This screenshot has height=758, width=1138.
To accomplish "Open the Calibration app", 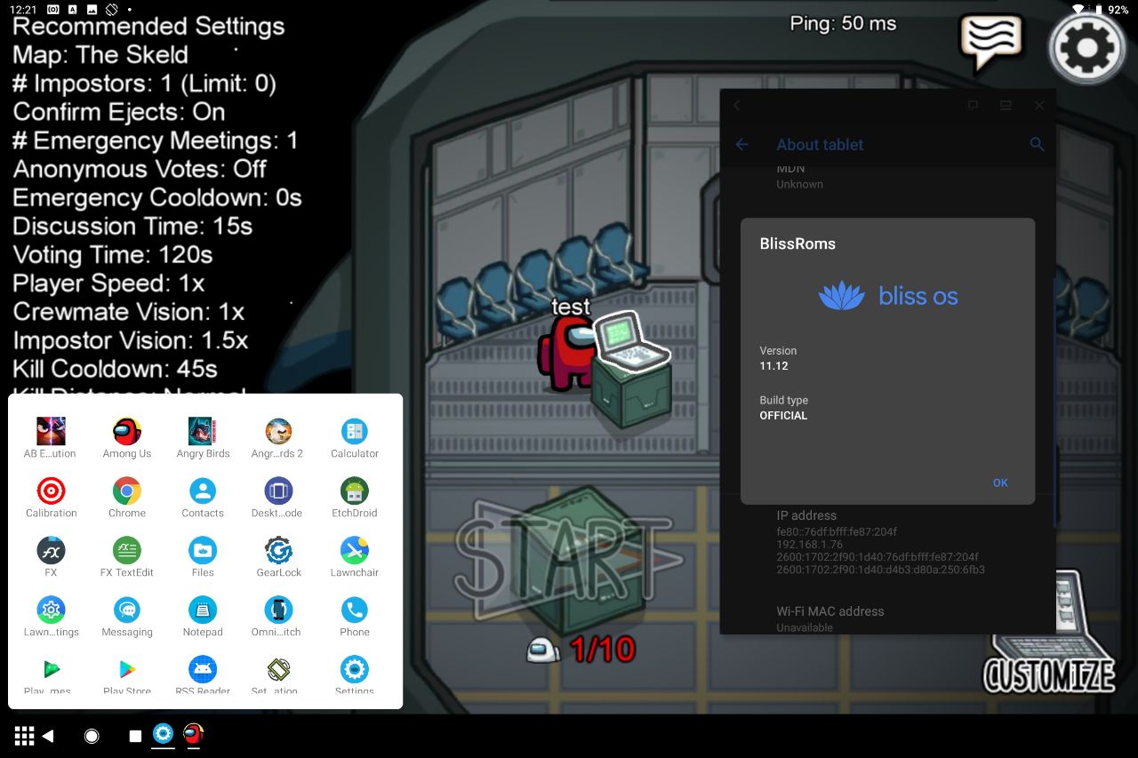I will (x=51, y=498).
